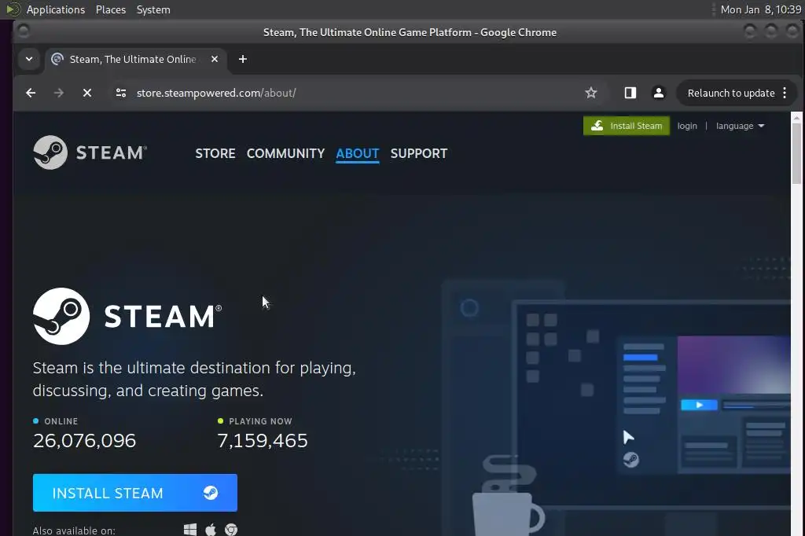Click the PLAYING NOW label
The image size is (805, 536).
point(260,421)
